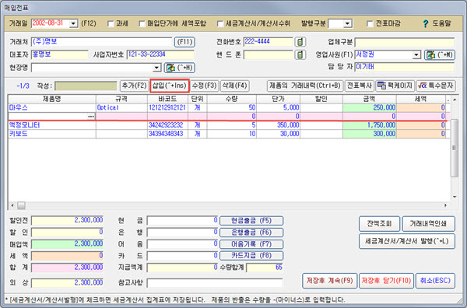
Task: Click the Optical spec cell
Action: 121,107
